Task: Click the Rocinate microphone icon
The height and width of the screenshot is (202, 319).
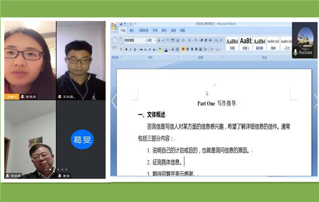Action: (296, 53)
